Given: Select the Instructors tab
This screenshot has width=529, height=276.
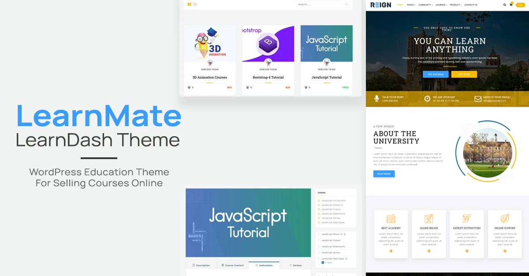Looking at the screenshot, I should [x=264, y=265].
